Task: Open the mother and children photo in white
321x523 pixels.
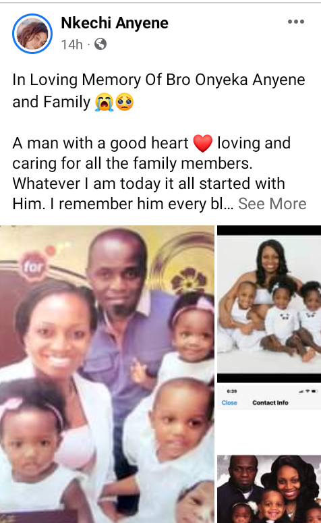Action: point(269,304)
